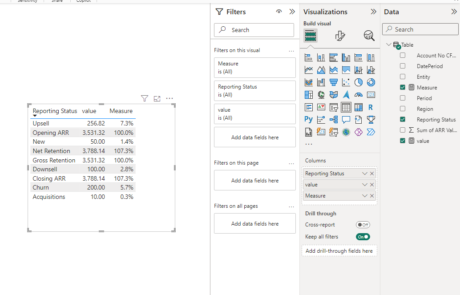460x295 pixels.
Task: Pick the Waterfall chart visual
Action: click(321, 82)
